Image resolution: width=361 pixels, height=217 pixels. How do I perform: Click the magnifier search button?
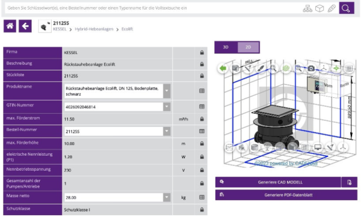point(347,8)
